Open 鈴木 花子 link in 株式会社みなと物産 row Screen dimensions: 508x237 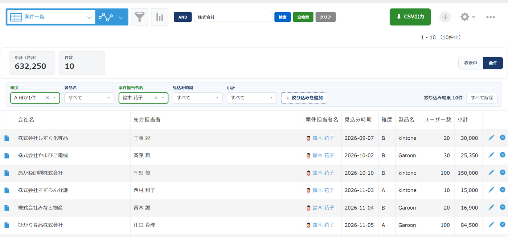323,208
